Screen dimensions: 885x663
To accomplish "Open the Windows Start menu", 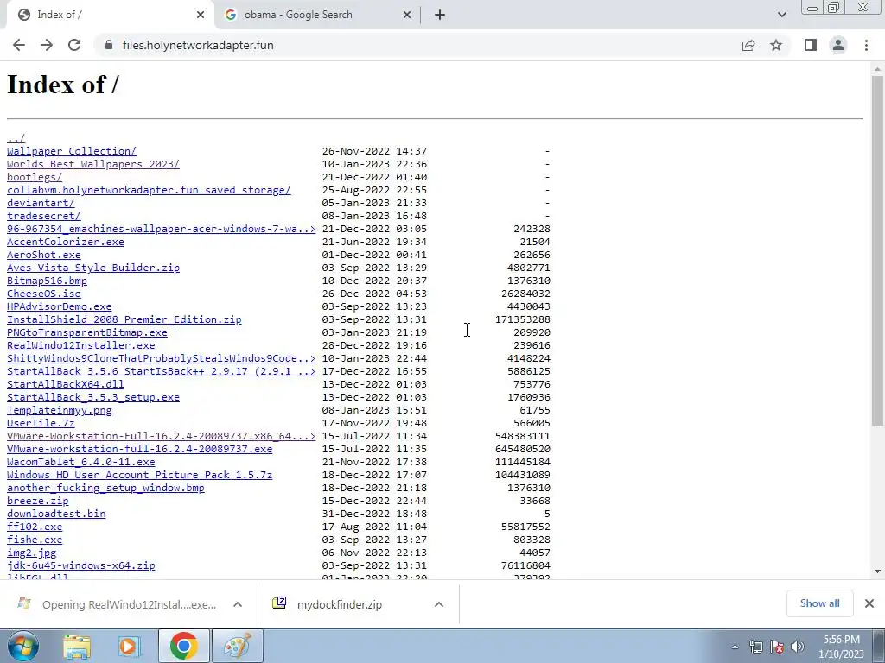I will (x=22, y=646).
